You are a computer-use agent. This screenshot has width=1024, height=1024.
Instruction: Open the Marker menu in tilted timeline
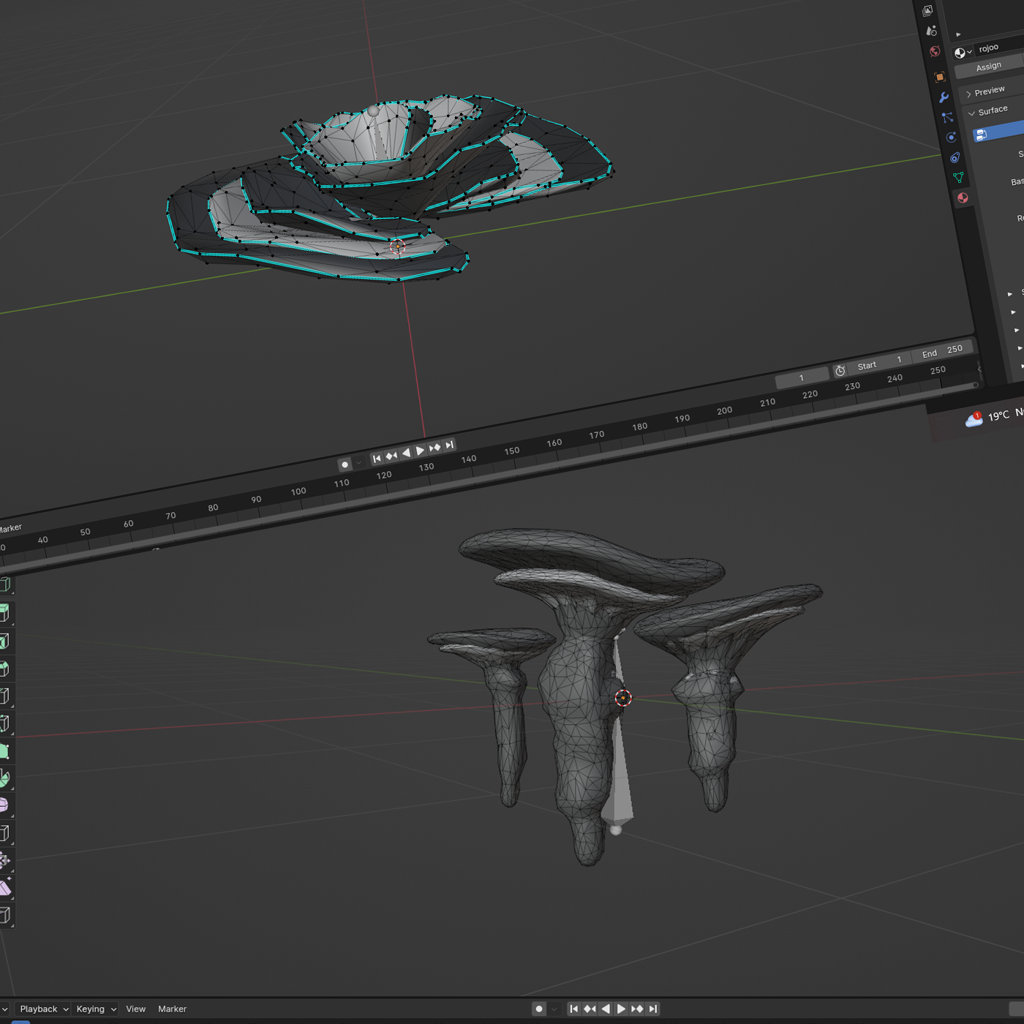pos(10,528)
